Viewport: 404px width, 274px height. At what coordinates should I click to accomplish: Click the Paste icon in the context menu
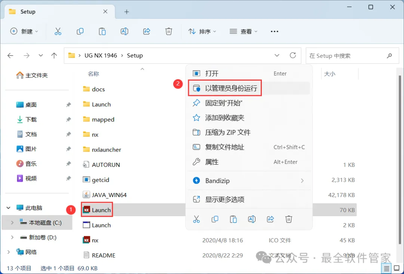point(233,219)
